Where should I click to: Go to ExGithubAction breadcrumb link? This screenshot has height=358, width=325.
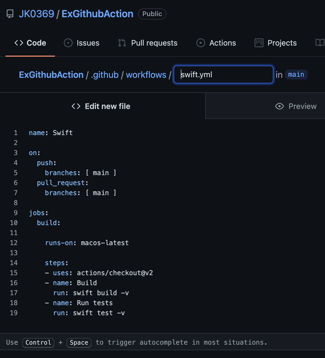[x=51, y=75]
